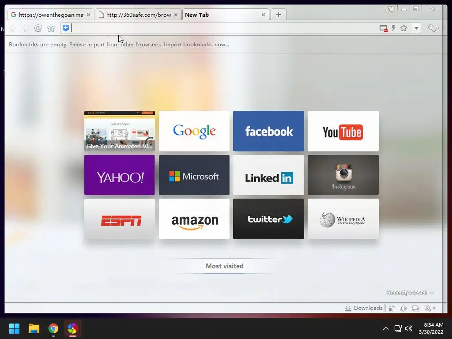Viewport: 452px width, 339px height.
Task: Click the volume icon in system tray
Action: click(408, 328)
